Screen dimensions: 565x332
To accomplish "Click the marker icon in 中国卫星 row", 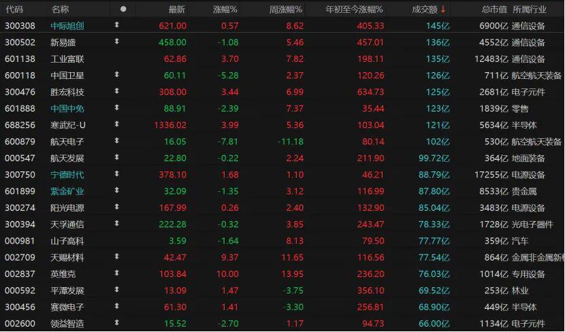I will 116,75.
